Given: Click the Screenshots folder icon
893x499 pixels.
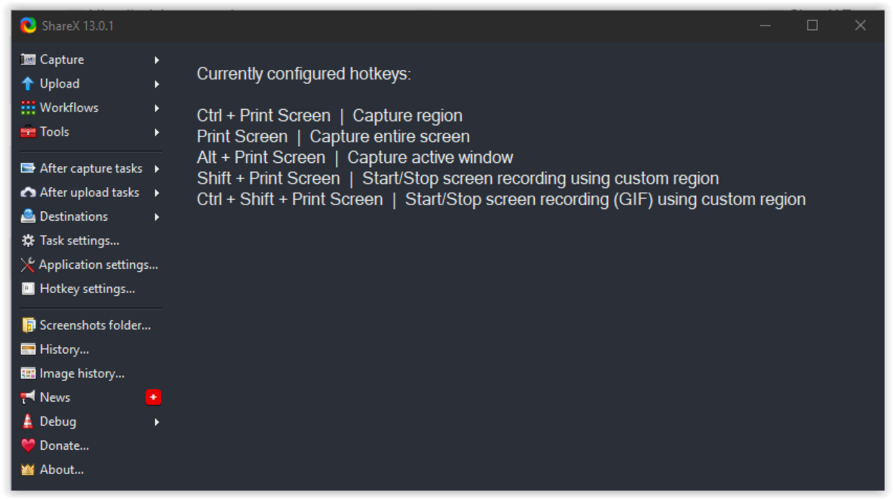Looking at the screenshot, I should (28, 326).
